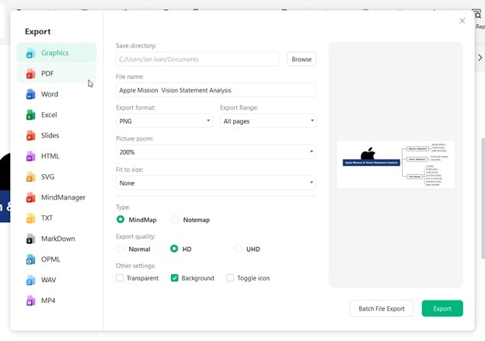The image size is (485, 341).
Task: Click the mind map preview thumbnail
Action: (396, 165)
